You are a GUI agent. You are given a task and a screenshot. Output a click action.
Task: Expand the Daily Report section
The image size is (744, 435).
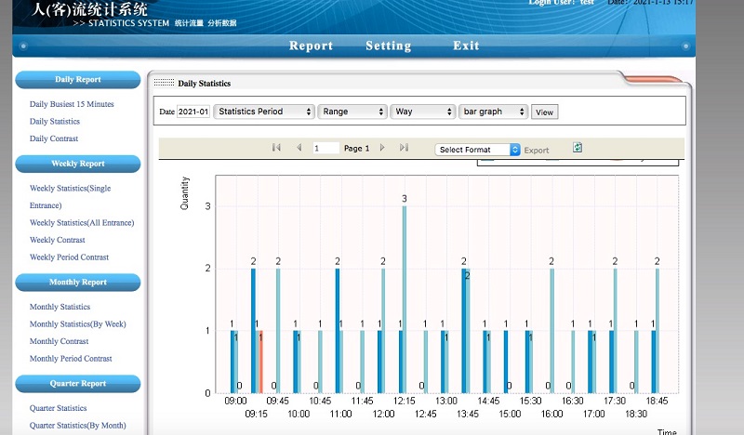[78, 80]
